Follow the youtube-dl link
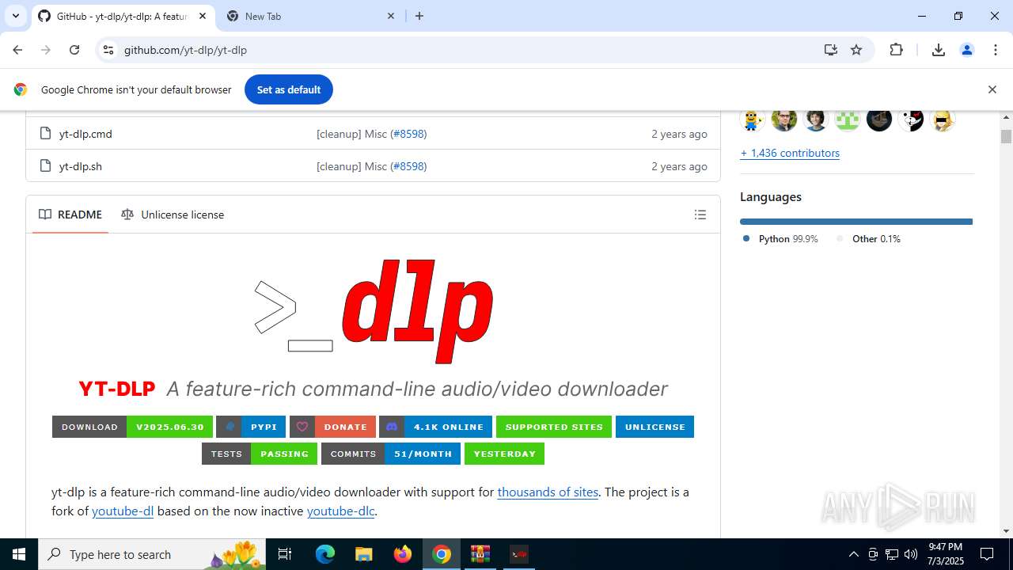 coord(123,511)
